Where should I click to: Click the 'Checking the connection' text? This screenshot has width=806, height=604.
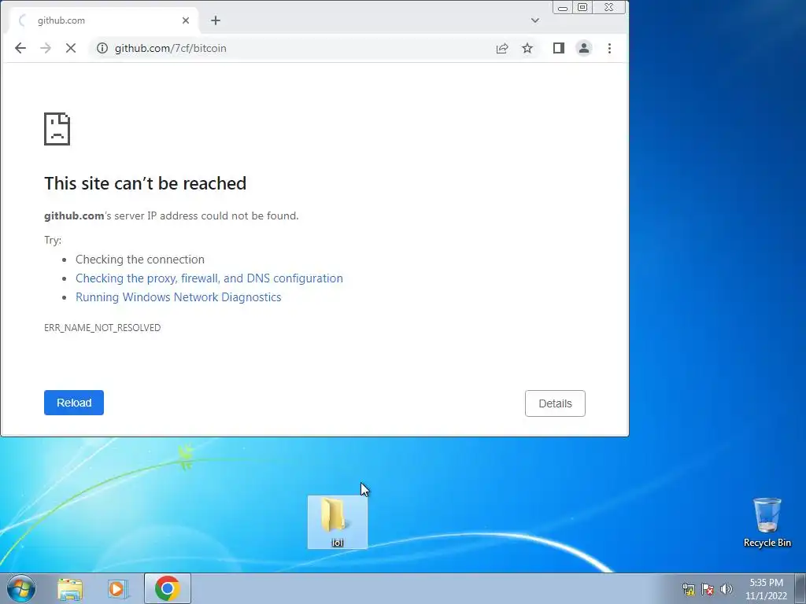tap(140, 260)
